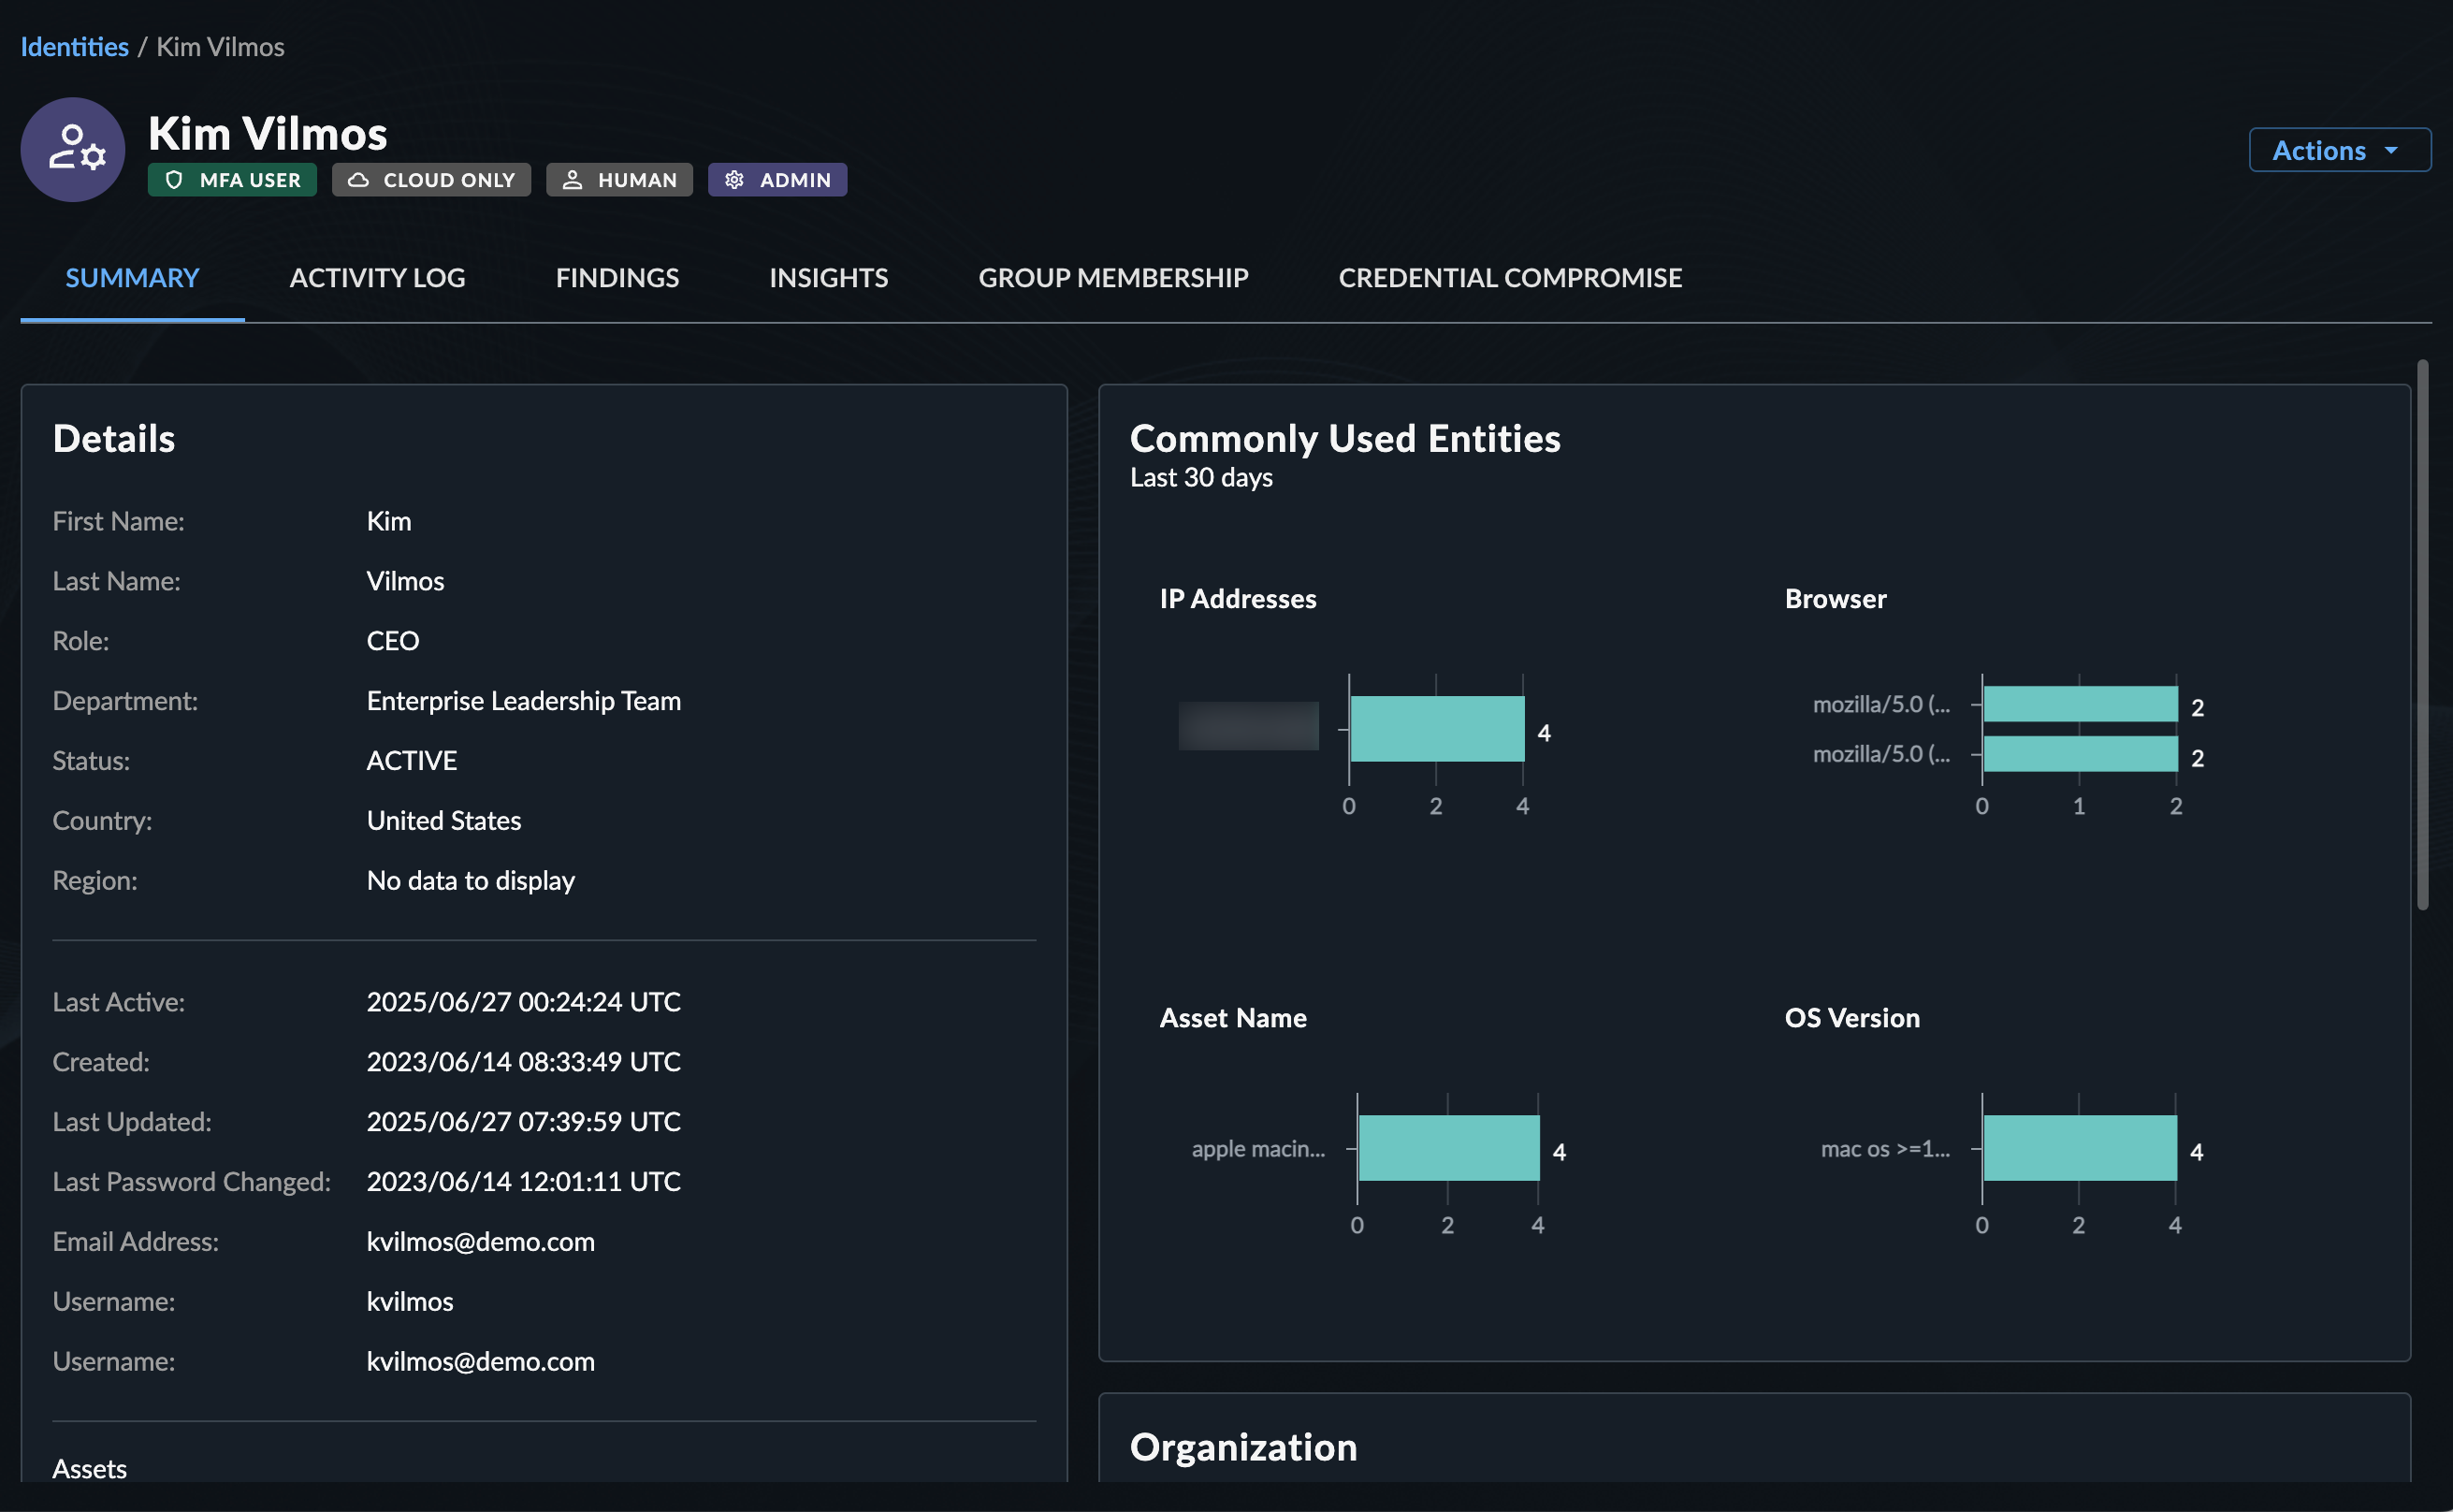Screen dimensions: 2453x1512
Task: Open the Actions dropdown menu
Action: (x=2319, y=150)
